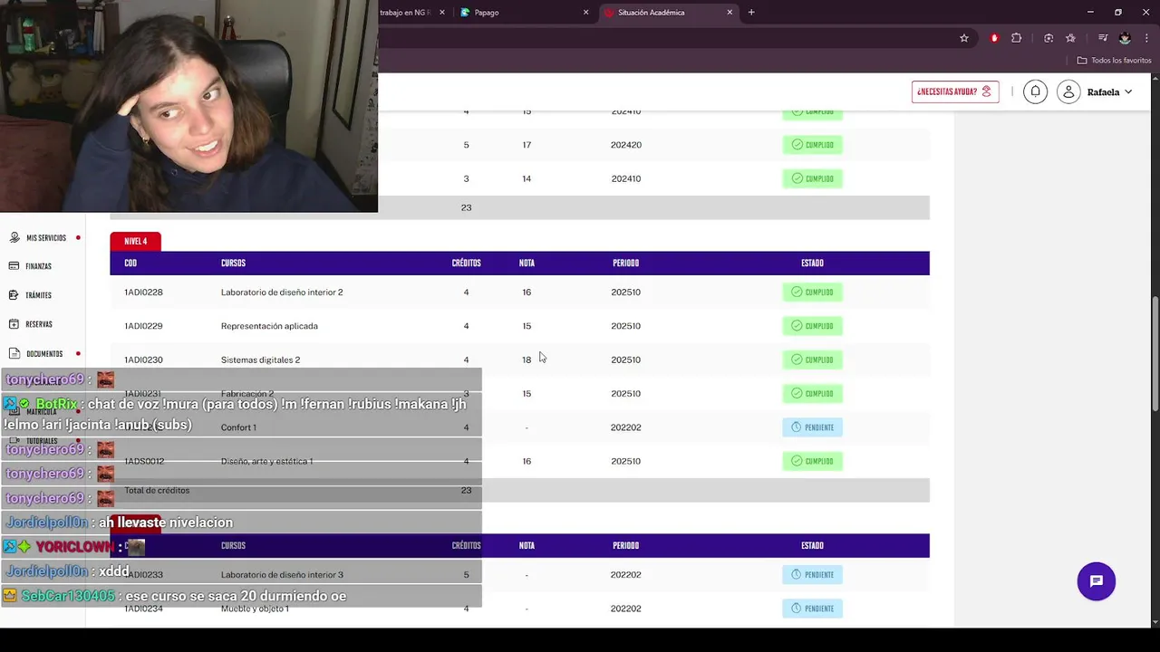Viewport: 1160px width, 652px height.
Task: Click Pendiente status for Confort 1
Action: pyautogui.click(x=812, y=427)
